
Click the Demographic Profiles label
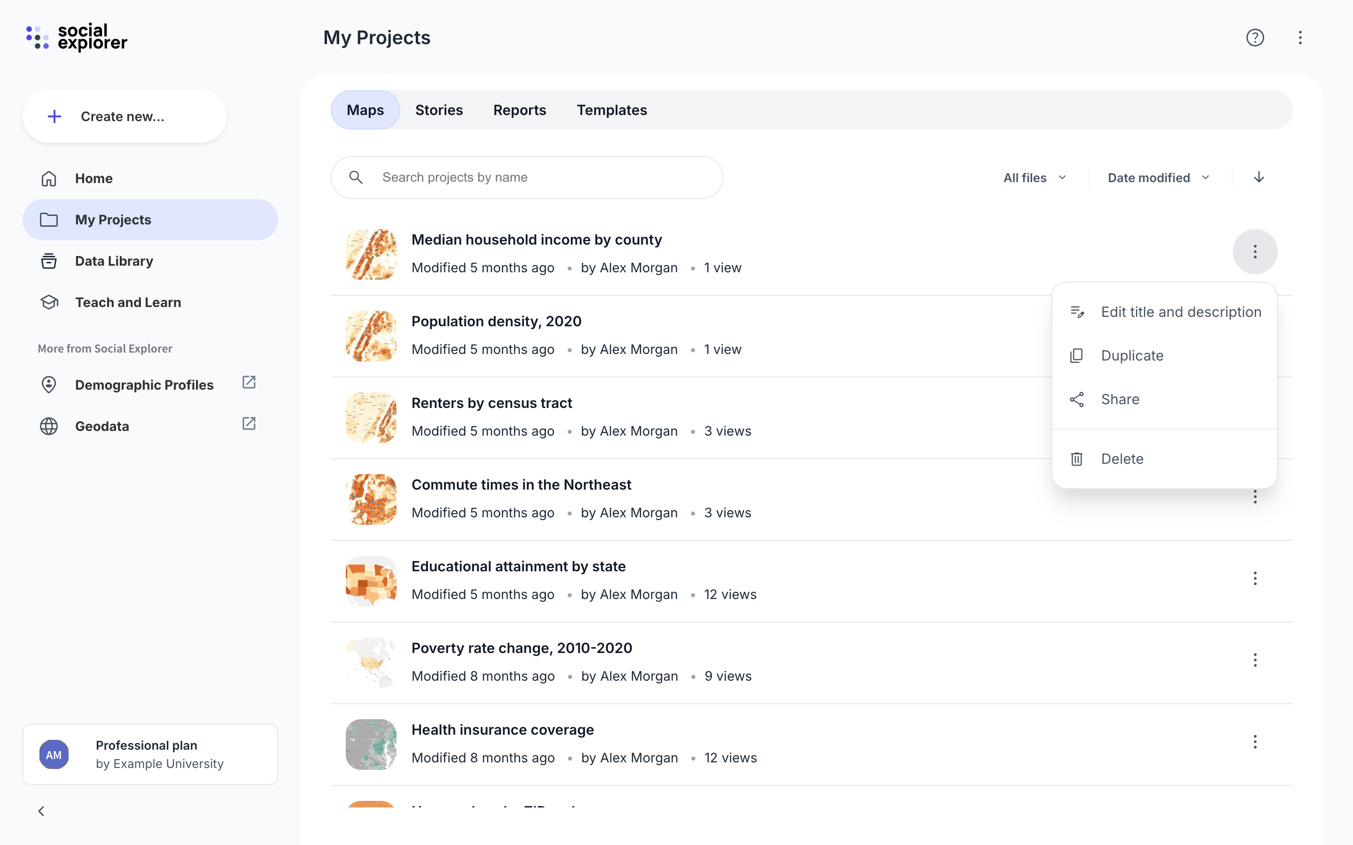[144, 385]
